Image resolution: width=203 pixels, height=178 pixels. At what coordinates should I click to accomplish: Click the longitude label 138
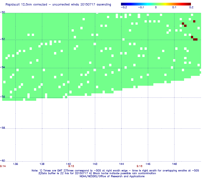click(x=42, y=164)
